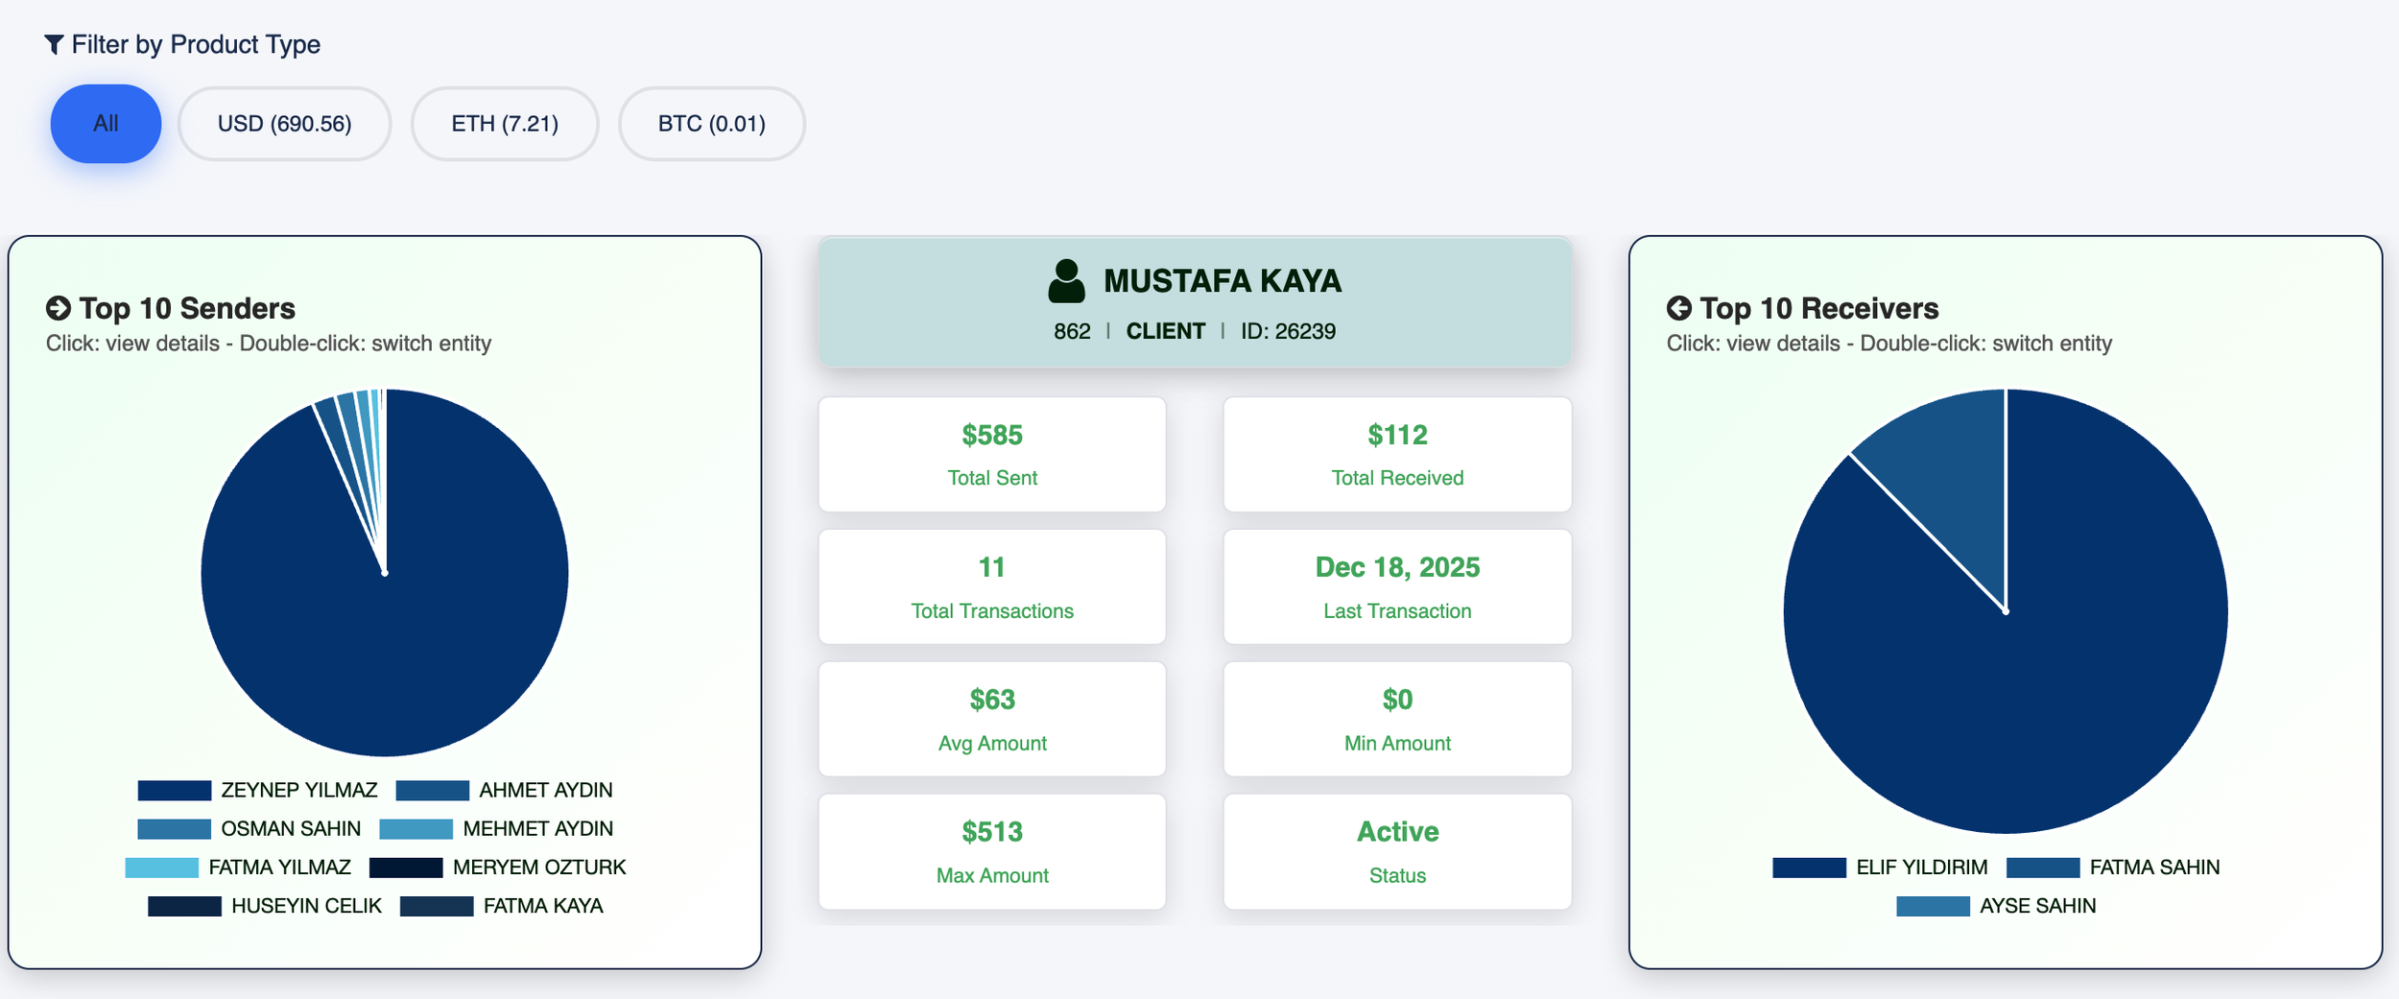
Task: Toggle AYSE SAHIN legend swatch
Action: pyautogui.click(x=1933, y=906)
